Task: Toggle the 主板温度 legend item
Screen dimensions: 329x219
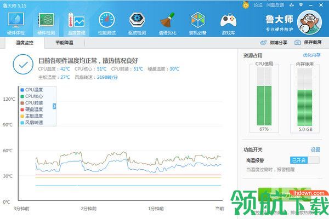Action: (x=32, y=116)
